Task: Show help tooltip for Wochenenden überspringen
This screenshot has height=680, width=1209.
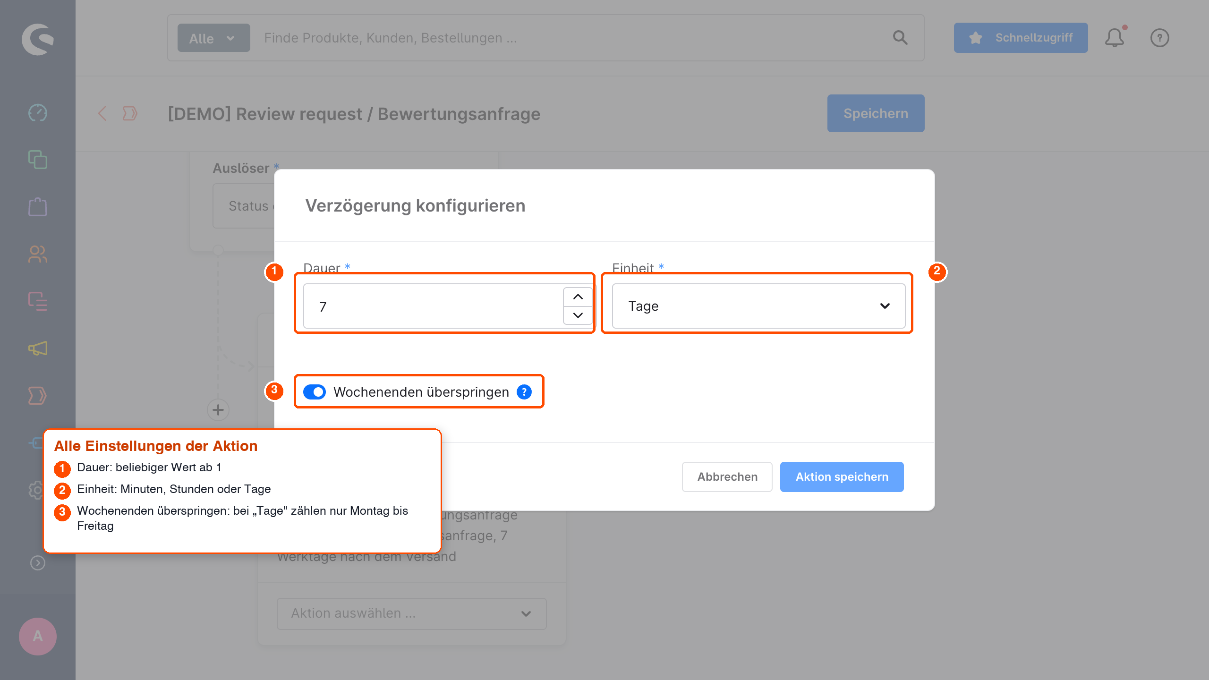Action: tap(524, 392)
